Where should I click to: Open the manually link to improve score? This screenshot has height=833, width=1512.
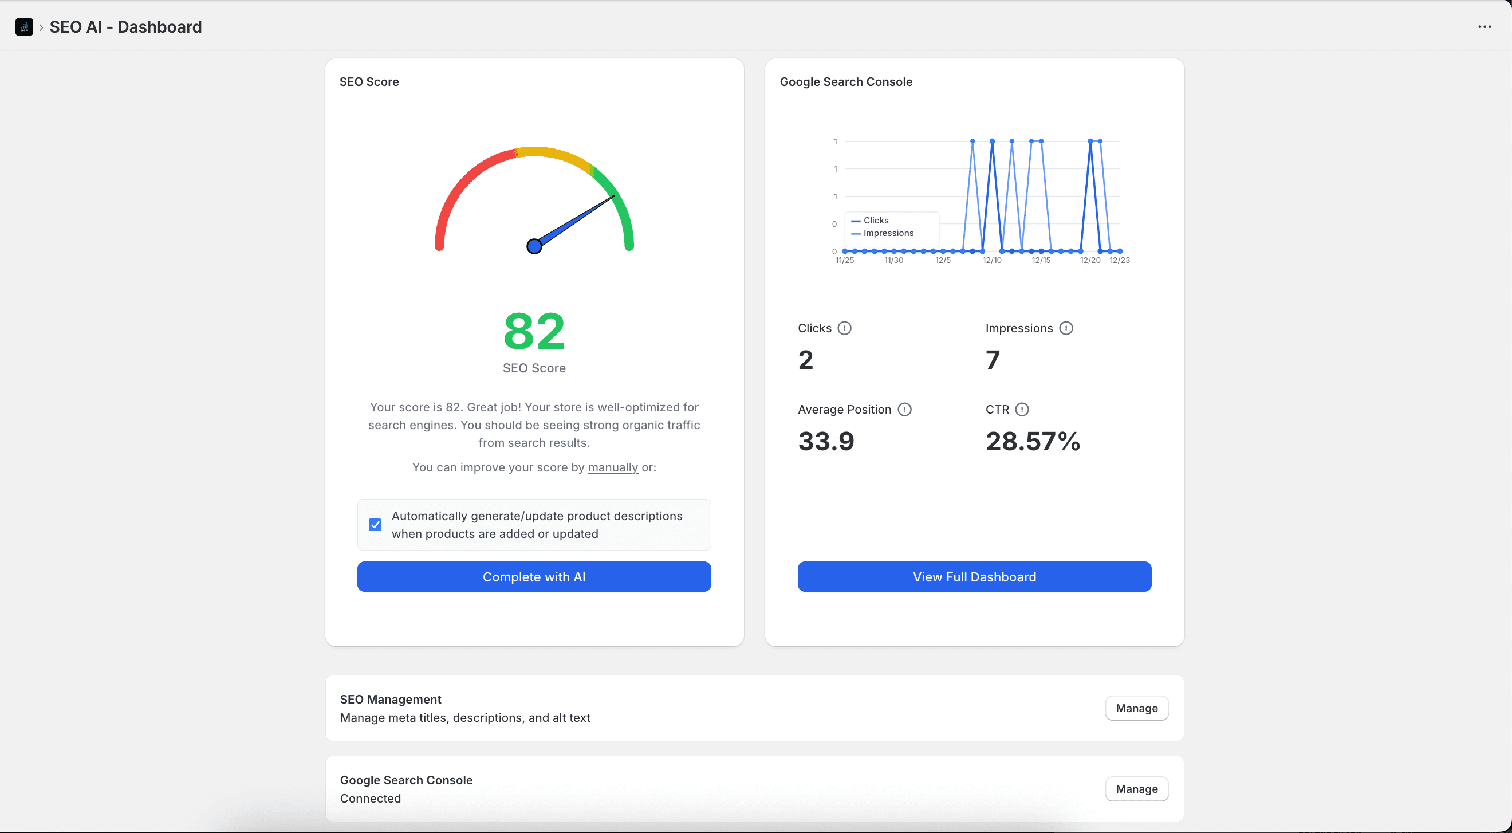[612, 467]
